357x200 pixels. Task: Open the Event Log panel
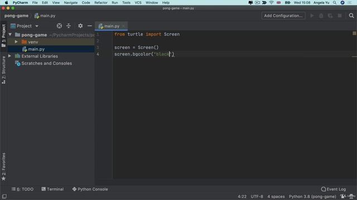pyautogui.click(x=334, y=189)
